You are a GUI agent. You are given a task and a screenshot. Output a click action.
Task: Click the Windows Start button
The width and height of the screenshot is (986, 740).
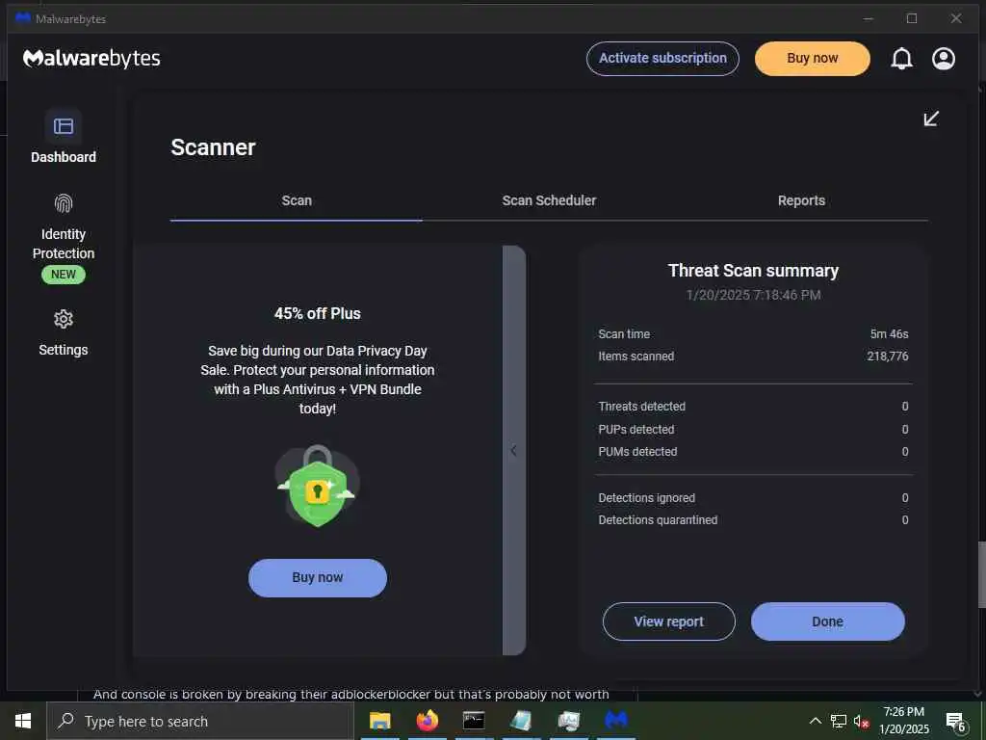point(23,721)
